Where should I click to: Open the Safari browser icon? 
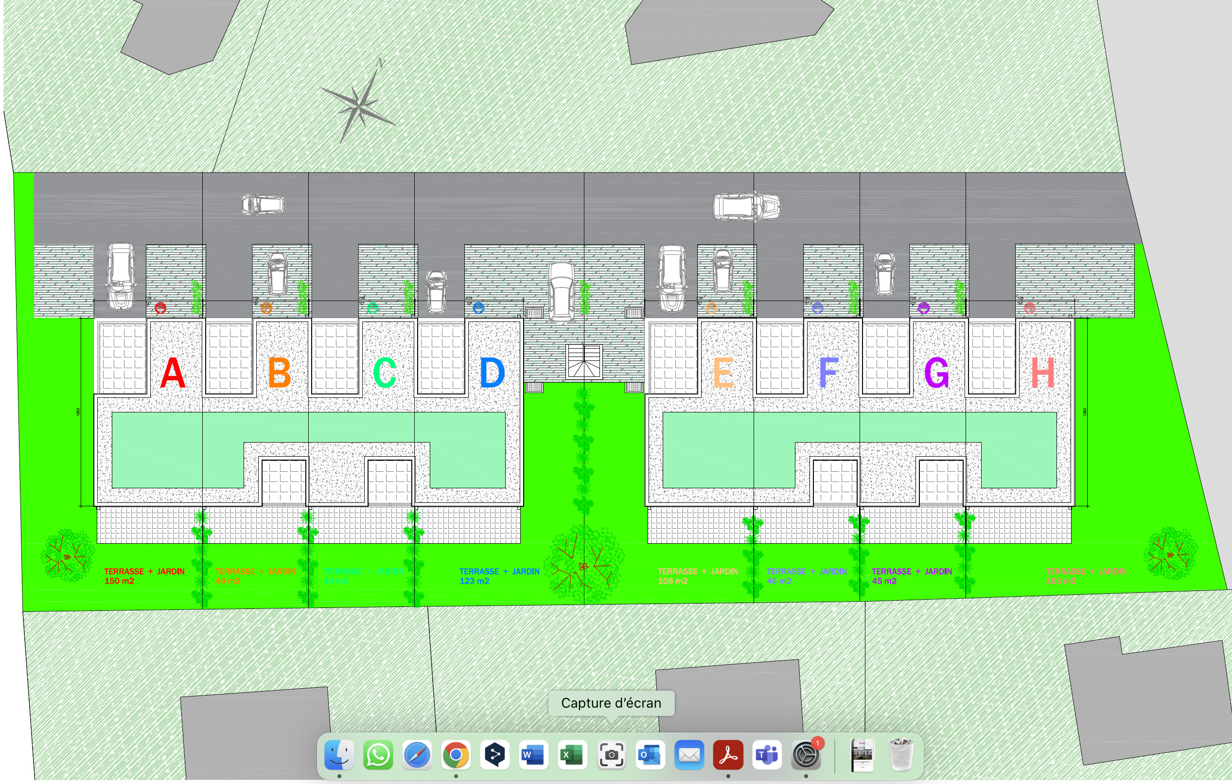pyautogui.click(x=417, y=754)
